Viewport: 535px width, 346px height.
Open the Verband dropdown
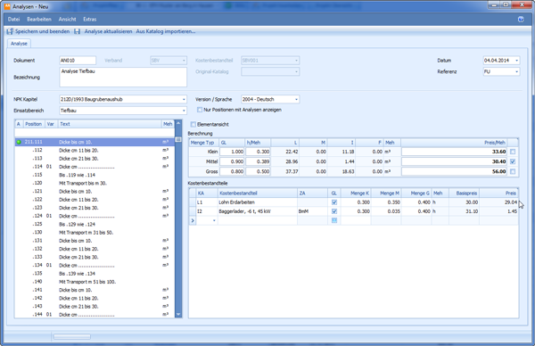(184, 61)
